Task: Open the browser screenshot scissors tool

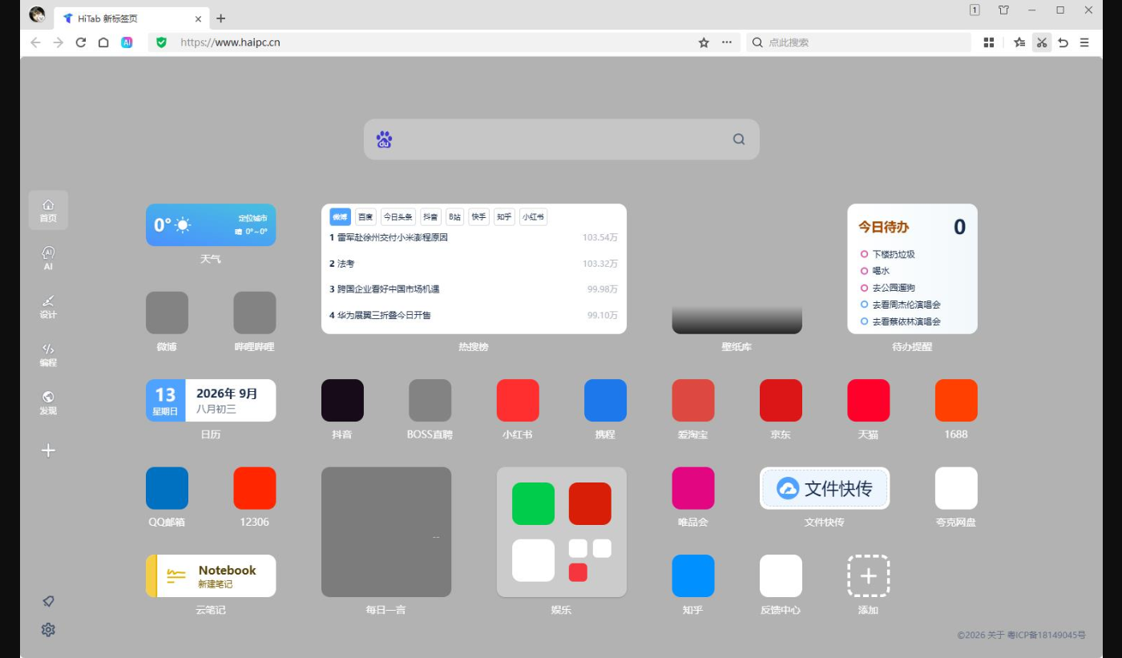Action: point(1042,42)
